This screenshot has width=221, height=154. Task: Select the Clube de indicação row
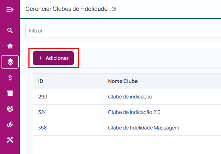127,97
